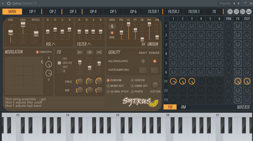Expand plugin menu arrow beside gear
Viewport: 253px width, 141px height.
3,3
